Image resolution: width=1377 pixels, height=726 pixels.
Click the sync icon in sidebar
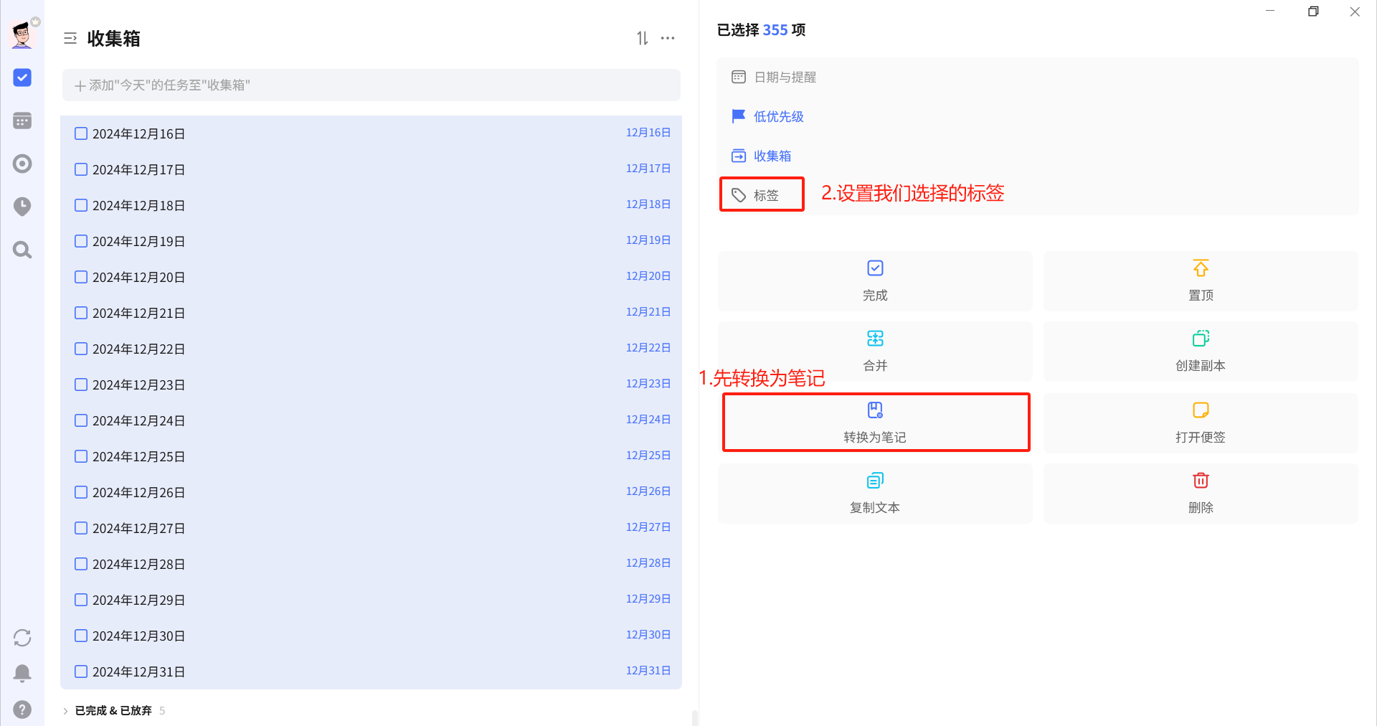coord(22,638)
